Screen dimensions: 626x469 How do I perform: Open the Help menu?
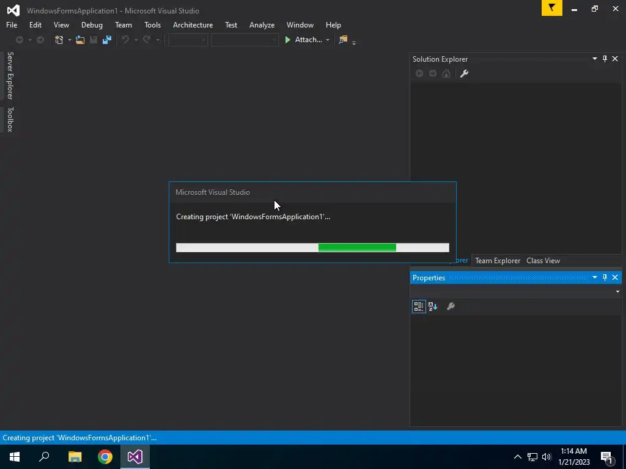click(x=333, y=24)
